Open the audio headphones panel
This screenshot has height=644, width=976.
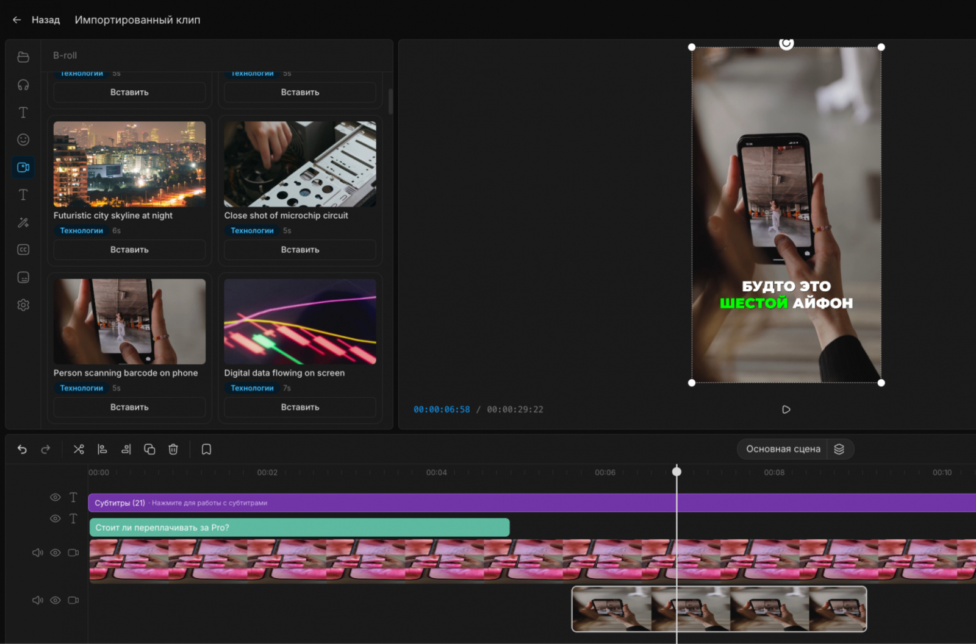[x=23, y=85]
